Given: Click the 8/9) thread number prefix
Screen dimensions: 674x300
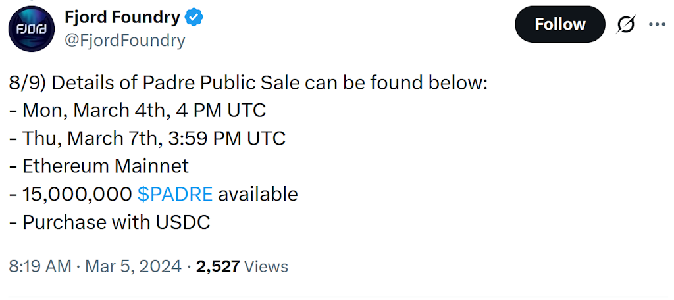Looking at the screenshot, I should coord(27,84).
